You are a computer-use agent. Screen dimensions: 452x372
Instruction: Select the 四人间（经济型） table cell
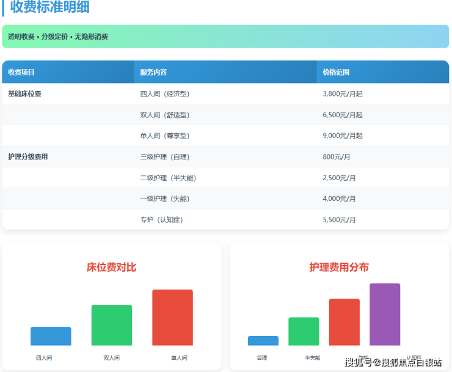coord(164,94)
